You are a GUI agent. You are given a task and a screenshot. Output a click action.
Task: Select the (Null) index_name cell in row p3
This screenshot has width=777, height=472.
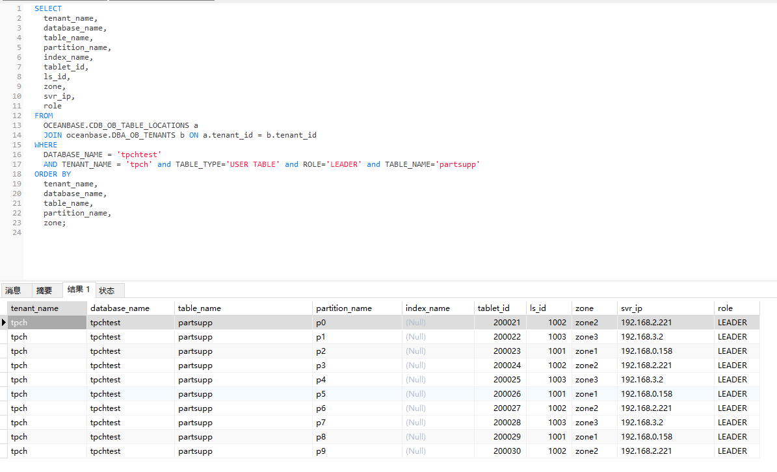(x=416, y=366)
